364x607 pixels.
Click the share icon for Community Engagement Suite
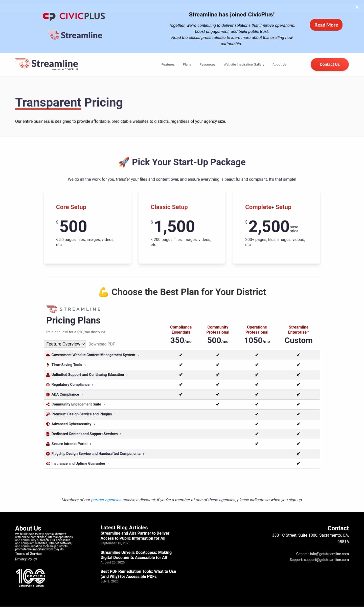(48, 404)
